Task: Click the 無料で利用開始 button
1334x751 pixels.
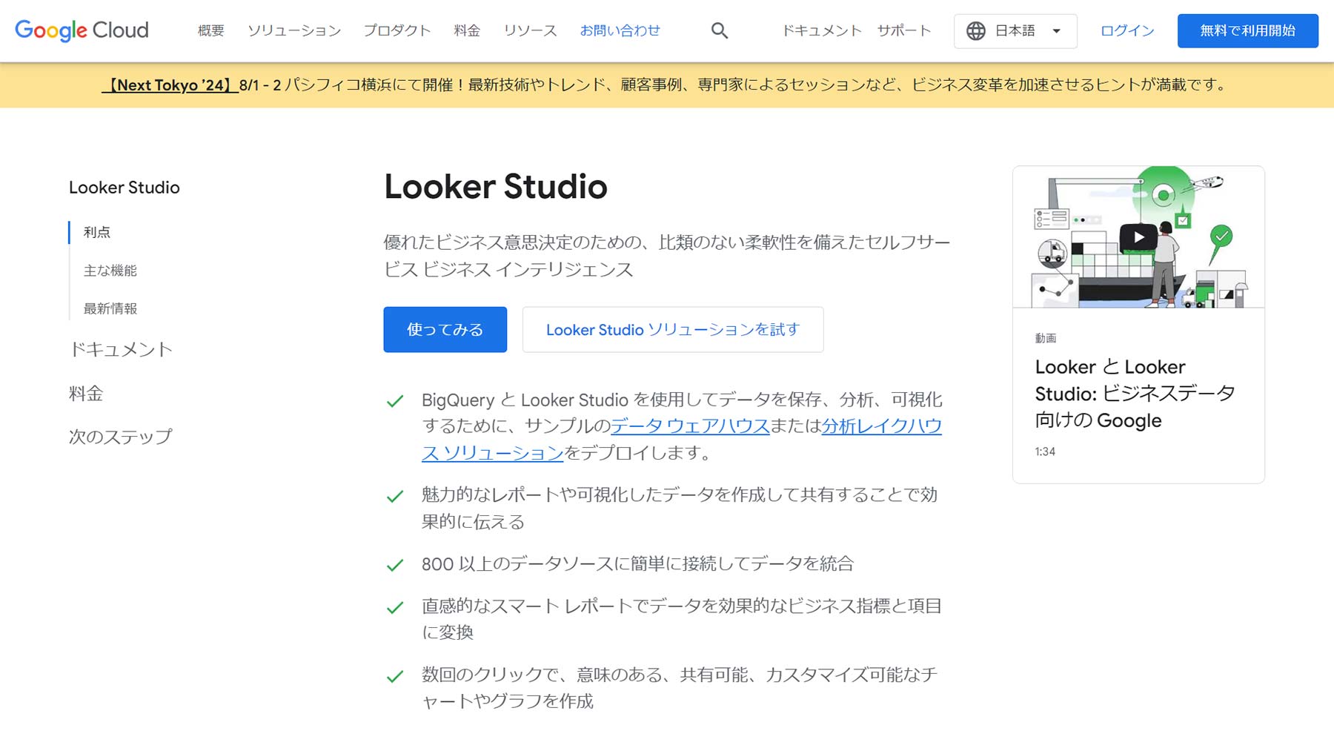Action: pyautogui.click(x=1247, y=30)
